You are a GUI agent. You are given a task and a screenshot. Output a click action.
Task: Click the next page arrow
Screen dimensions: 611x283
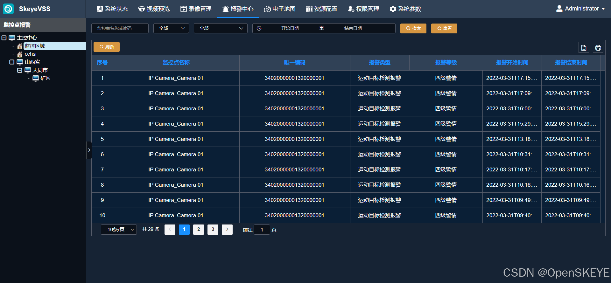pyautogui.click(x=227, y=229)
